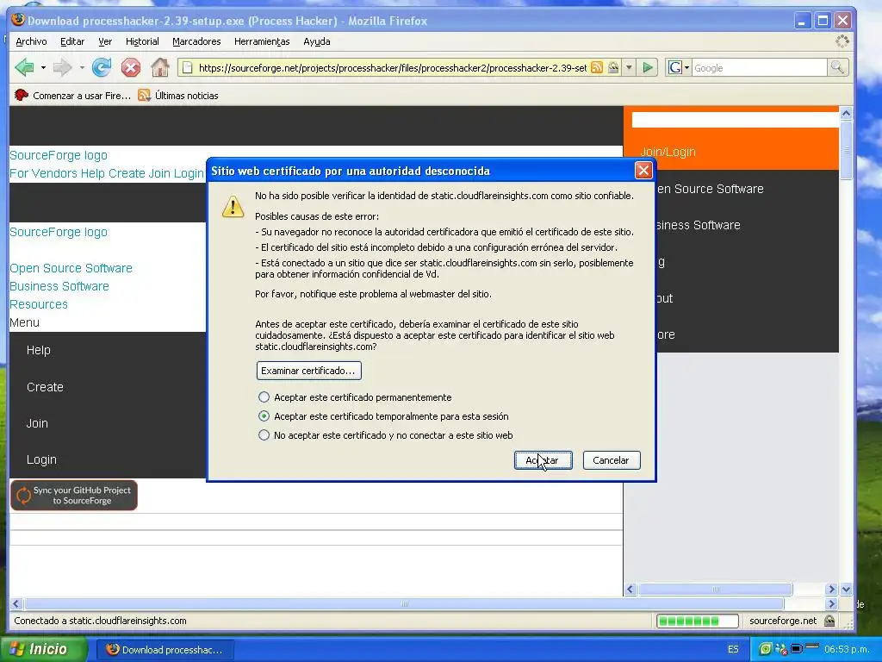882x662 pixels.
Task: Click the page loading progress bar
Action: pyautogui.click(x=697, y=621)
